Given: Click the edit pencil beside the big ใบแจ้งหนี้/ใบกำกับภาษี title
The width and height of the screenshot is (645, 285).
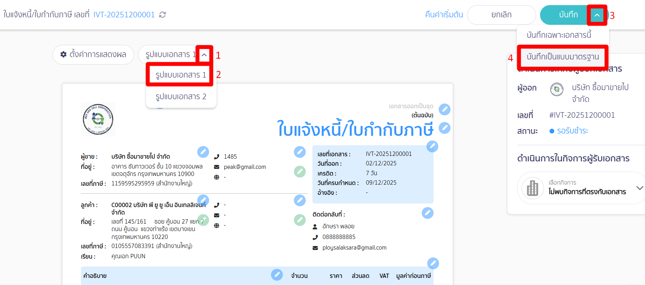Looking at the screenshot, I should click(x=445, y=128).
